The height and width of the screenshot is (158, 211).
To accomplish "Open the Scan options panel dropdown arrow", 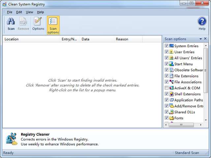I will 200,39.
